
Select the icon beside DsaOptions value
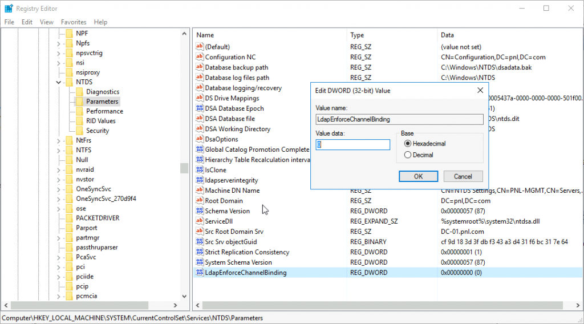200,139
